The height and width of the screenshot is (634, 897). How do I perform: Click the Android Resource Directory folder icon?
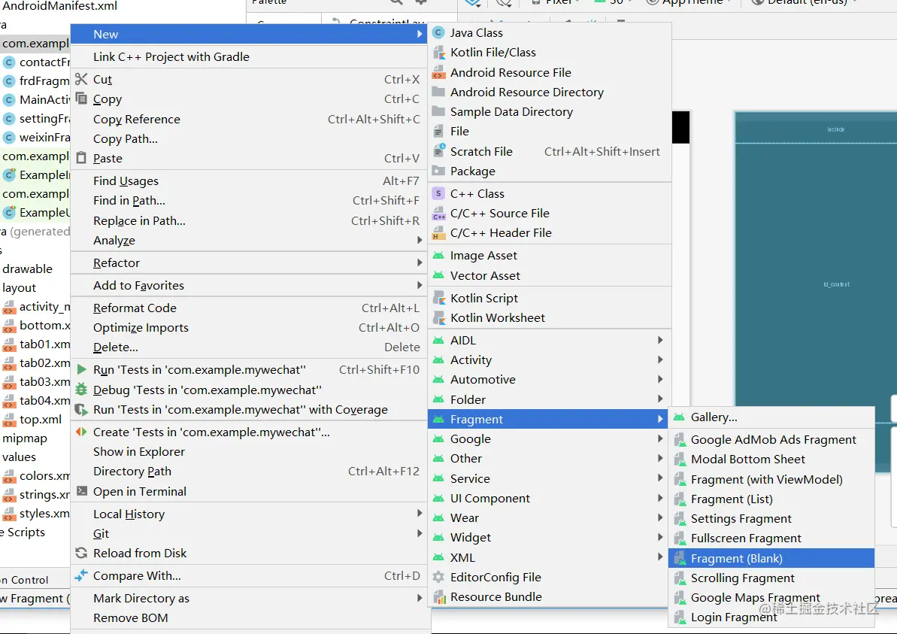pyautogui.click(x=439, y=92)
